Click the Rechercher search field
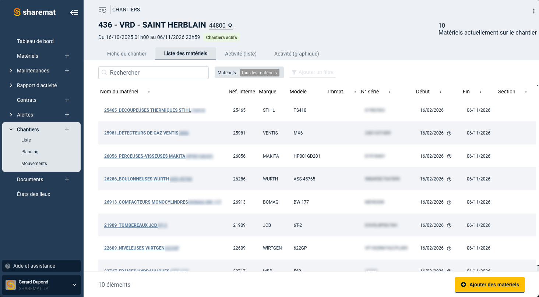 click(x=154, y=72)
